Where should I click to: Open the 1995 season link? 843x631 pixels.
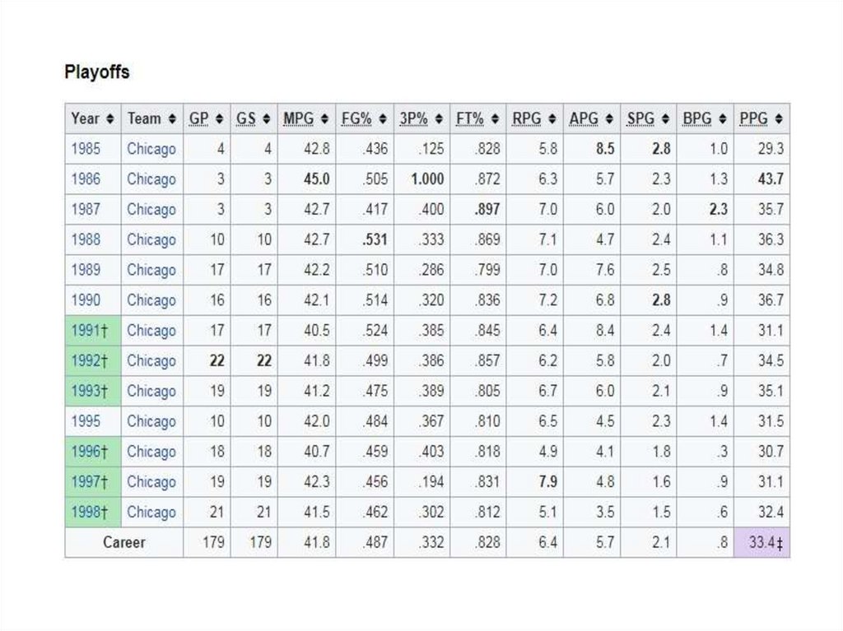coord(86,421)
